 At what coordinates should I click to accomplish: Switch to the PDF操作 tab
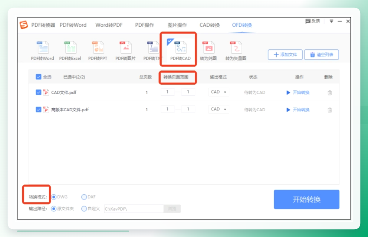point(145,25)
